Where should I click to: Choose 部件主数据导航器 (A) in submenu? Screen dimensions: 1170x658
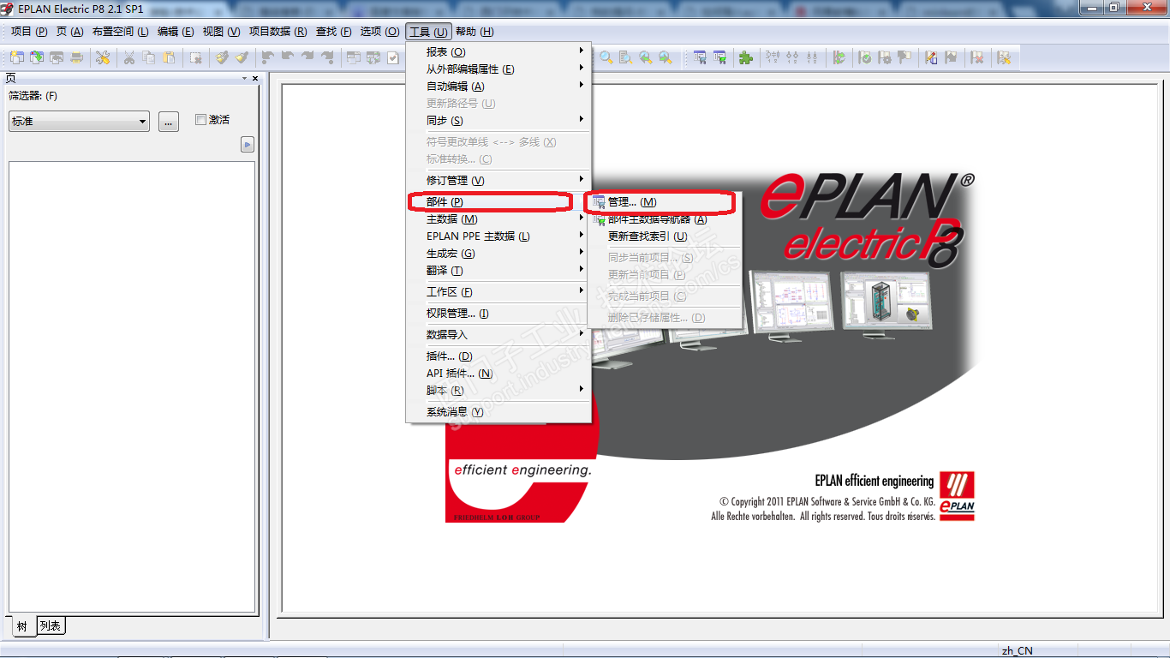click(x=664, y=219)
